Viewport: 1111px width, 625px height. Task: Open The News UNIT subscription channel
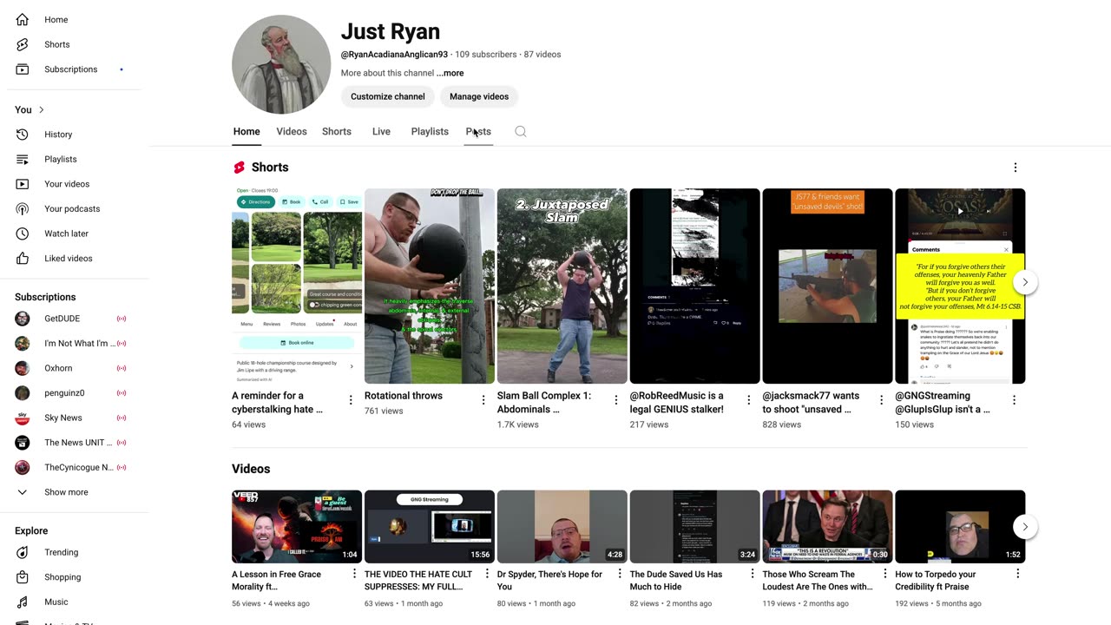(x=70, y=443)
